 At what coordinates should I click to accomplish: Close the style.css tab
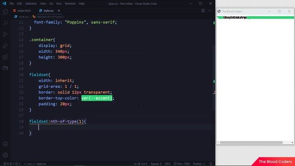coord(59,11)
